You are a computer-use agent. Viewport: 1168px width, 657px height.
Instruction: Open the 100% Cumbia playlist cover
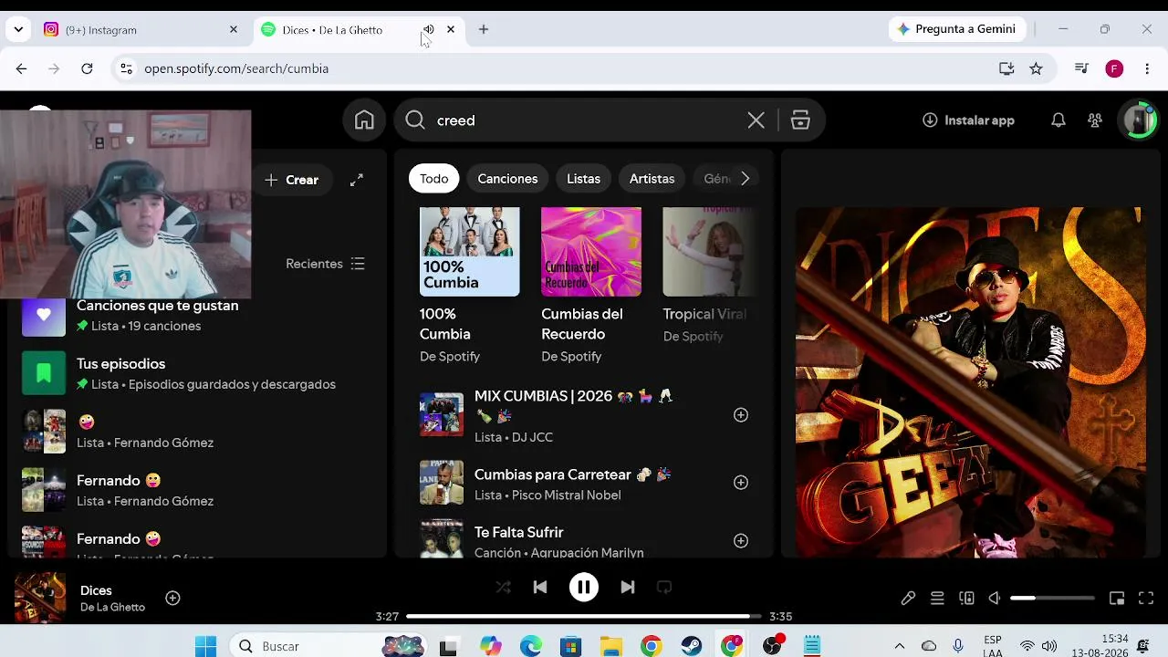pyautogui.click(x=470, y=252)
